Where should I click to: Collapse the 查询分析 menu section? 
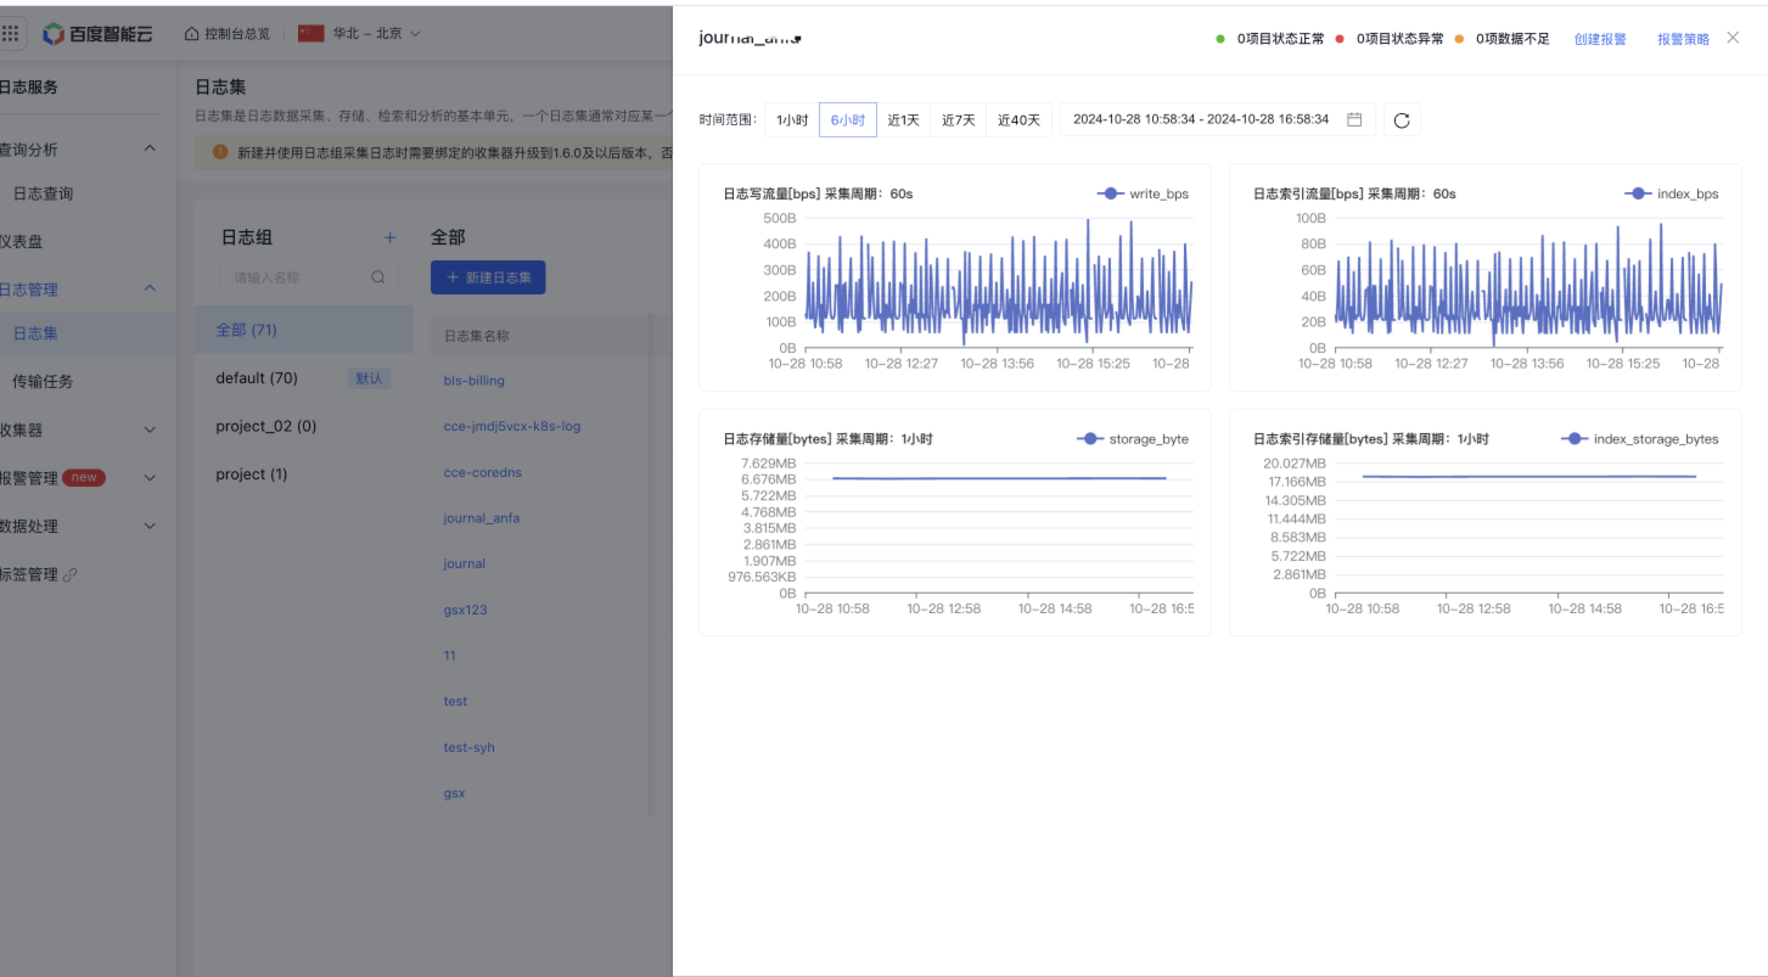[150, 148]
